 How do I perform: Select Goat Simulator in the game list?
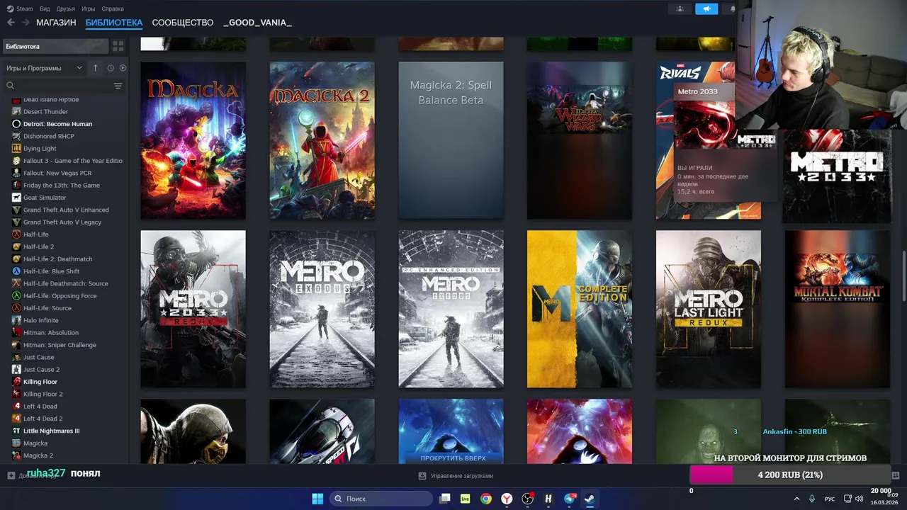point(45,198)
